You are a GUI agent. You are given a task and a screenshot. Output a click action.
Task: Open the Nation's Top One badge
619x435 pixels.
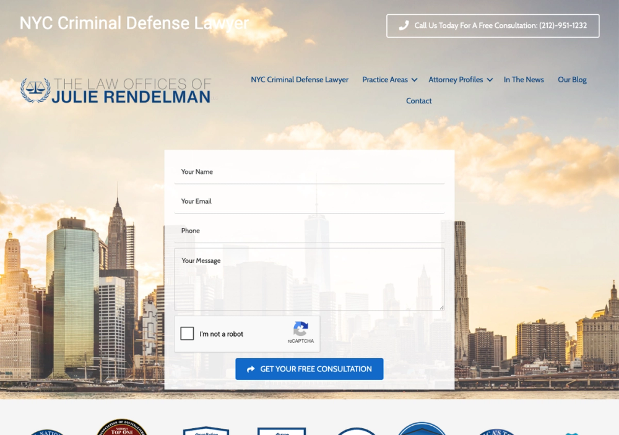pos(122,427)
